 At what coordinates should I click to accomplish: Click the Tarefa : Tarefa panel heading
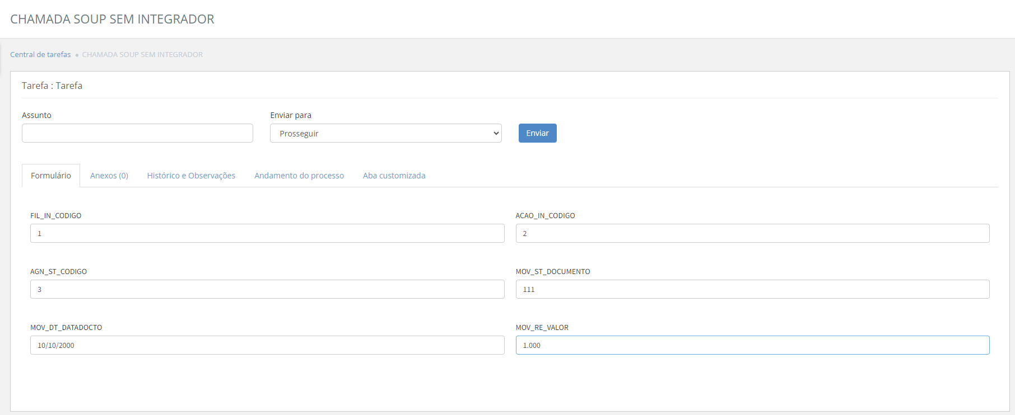click(x=52, y=86)
